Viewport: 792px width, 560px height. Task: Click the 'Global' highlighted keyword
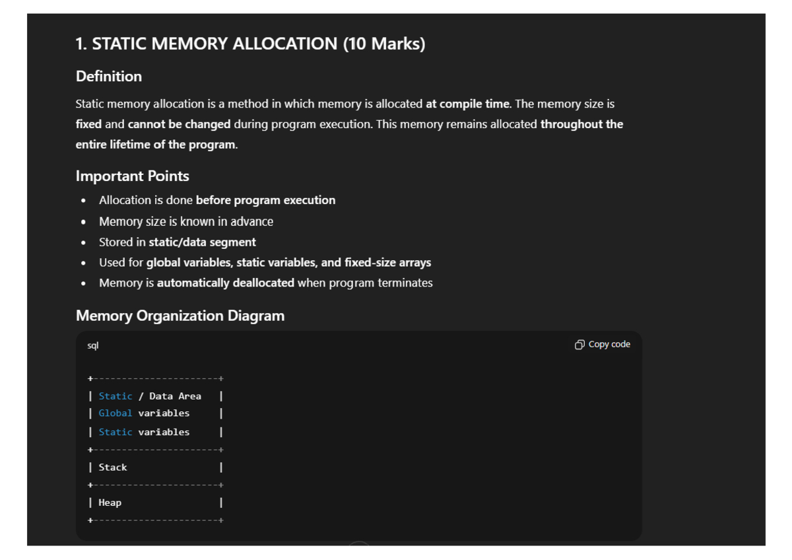(115, 413)
